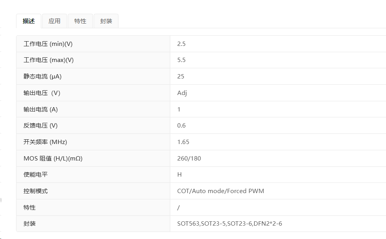Screen dimensions: 386x239
Task: Click the 5.5 maximum voltage value
Action: point(182,60)
